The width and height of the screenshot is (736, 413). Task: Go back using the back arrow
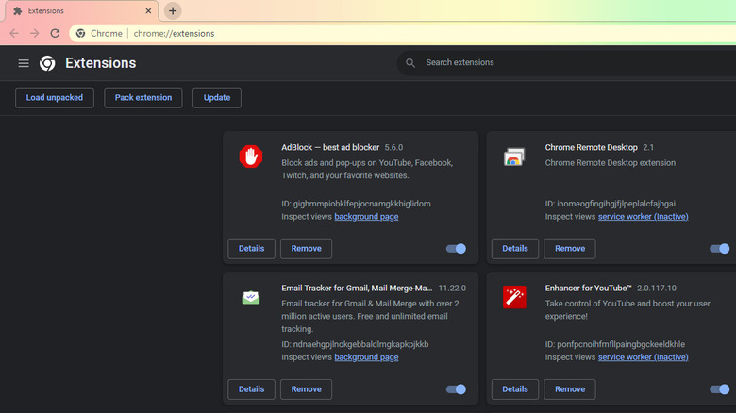click(x=14, y=33)
